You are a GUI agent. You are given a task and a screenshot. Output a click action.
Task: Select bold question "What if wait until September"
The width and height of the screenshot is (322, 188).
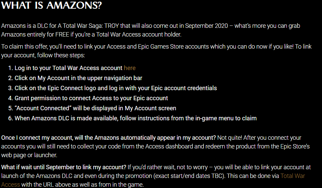(x=64, y=167)
